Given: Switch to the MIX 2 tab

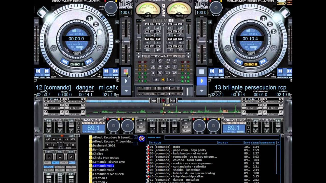Looking at the screenshot, I should click(x=64, y=162).
